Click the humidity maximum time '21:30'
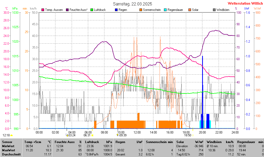The width and height of the screenshot is (264, 157). click(x=60, y=150)
